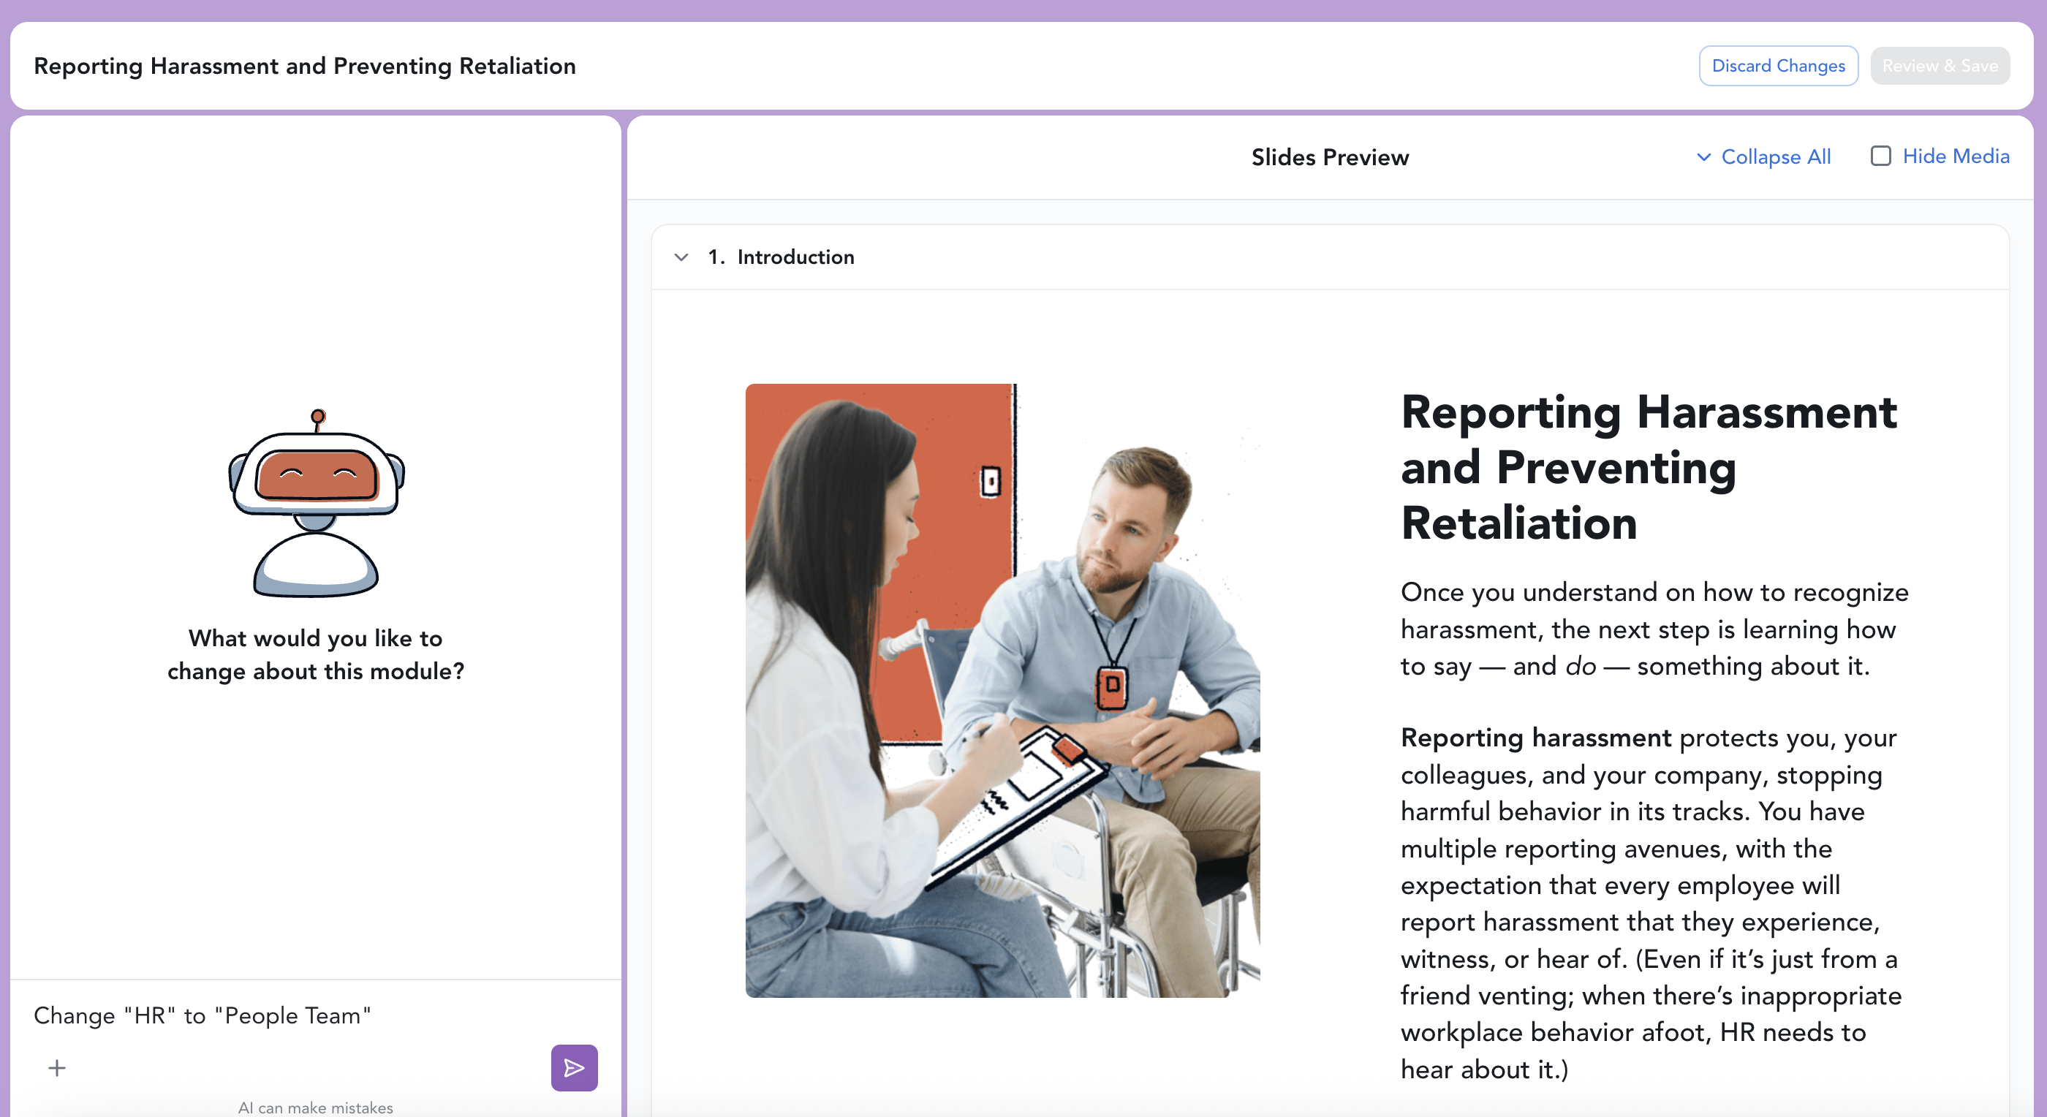Collapse the Introduction slide chevron
This screenshot has height=1117, width=2047.
pyautogui.click(x=681, y=257)
